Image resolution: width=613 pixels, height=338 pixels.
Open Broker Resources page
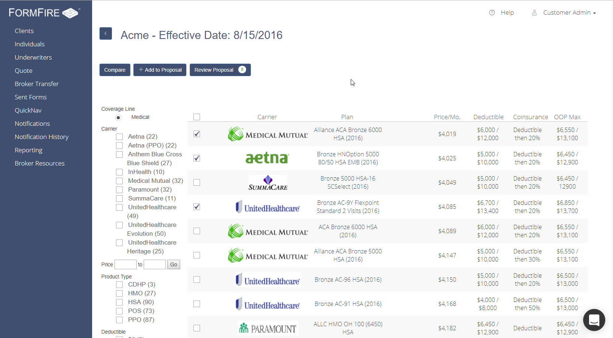point(39,163)
